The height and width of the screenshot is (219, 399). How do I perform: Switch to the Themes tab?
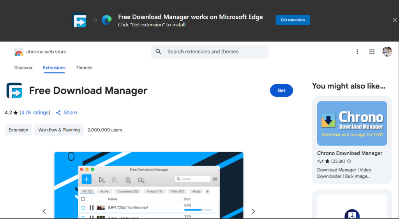tap(84, 68)
